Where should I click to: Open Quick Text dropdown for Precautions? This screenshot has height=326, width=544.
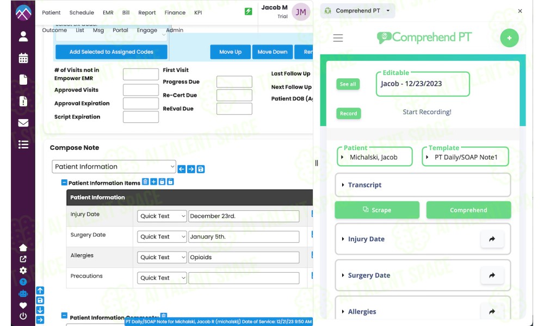point(162,278)
